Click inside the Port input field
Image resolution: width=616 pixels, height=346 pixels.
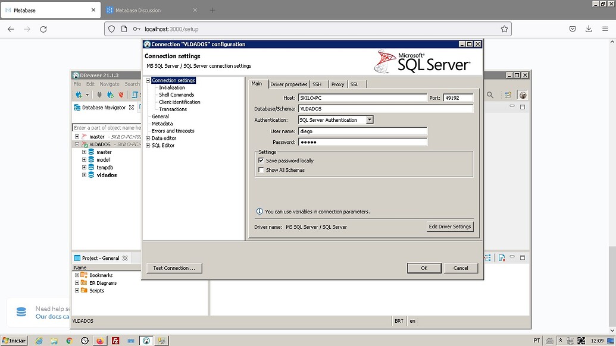point(457,97)
